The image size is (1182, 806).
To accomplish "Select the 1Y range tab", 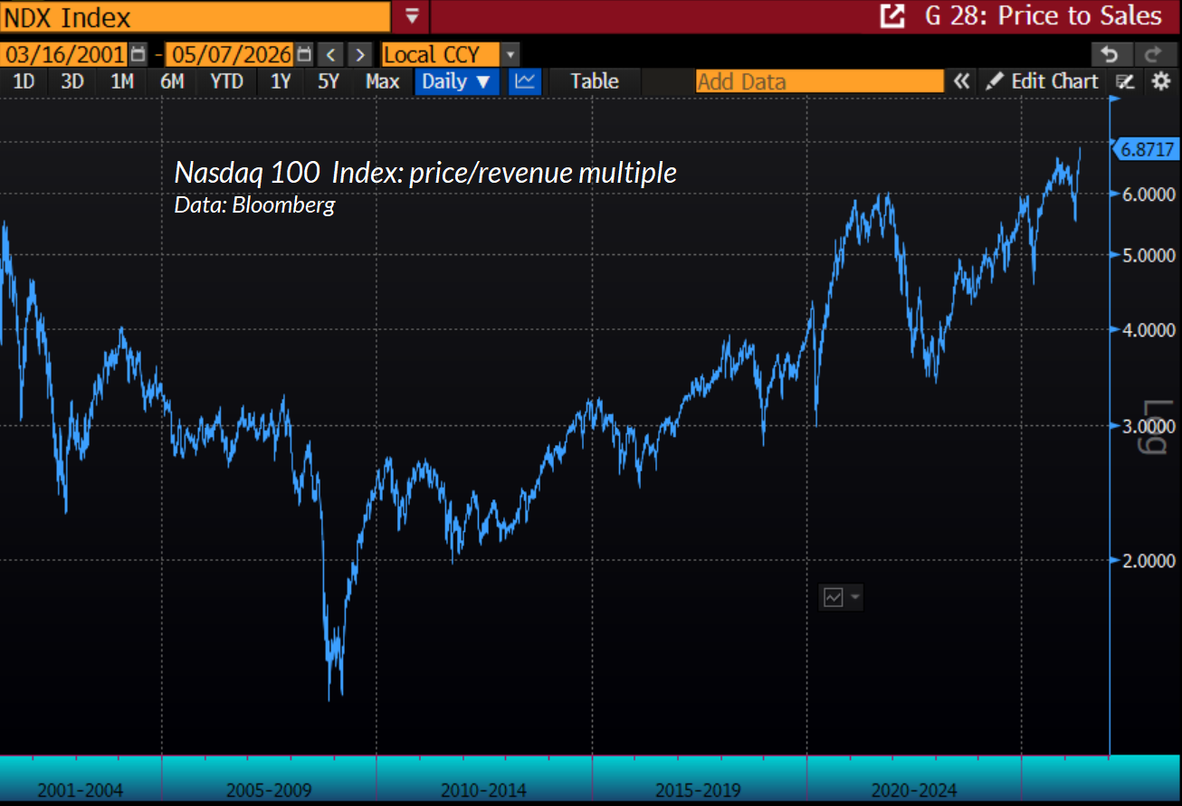I will click(x=281, y=81).
